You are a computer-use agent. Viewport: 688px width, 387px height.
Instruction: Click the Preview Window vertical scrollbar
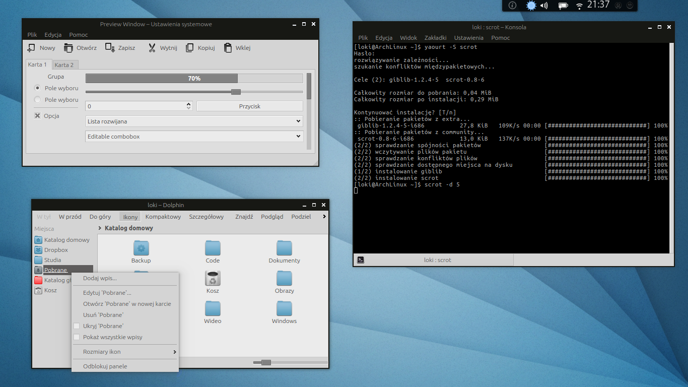pyautogui.click(x=309, y=111)
